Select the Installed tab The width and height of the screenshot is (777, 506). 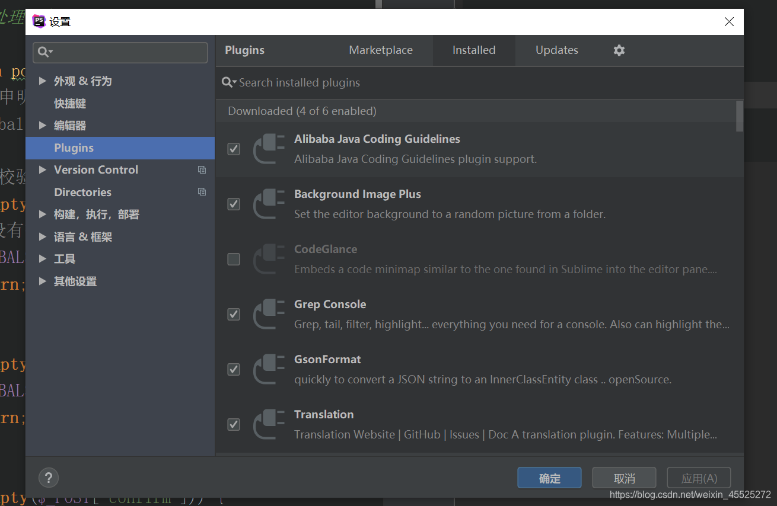pyautogui.click(x=474, y=50)
